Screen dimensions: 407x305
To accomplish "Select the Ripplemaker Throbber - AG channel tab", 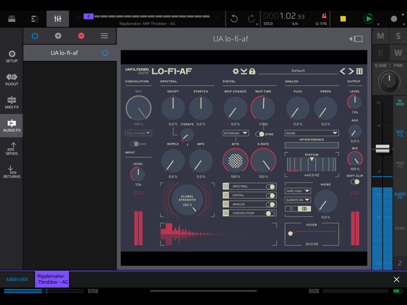I will 52,279.
